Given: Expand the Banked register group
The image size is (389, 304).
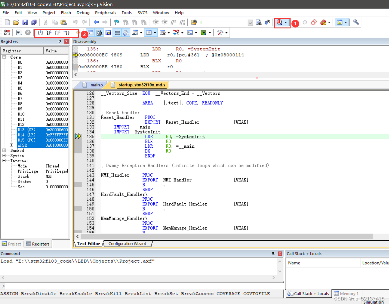Looking at the screenshot, I should coord(4,150).
